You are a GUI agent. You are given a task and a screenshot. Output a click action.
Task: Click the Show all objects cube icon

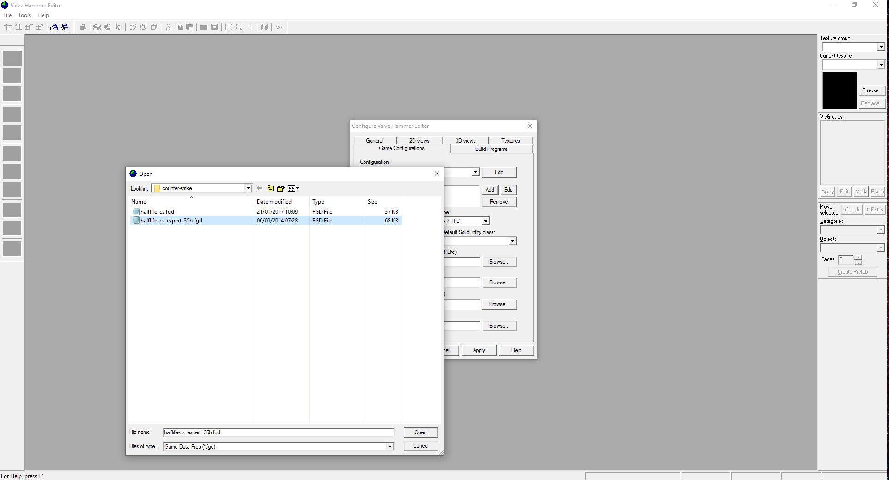coord(154,27)
